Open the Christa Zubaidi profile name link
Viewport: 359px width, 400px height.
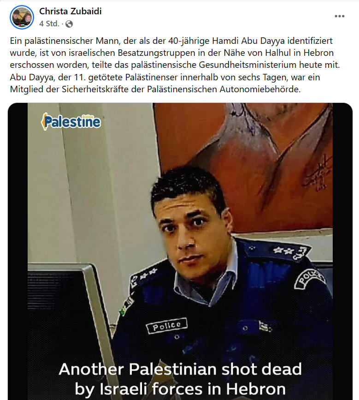click(x=71, y=11)
